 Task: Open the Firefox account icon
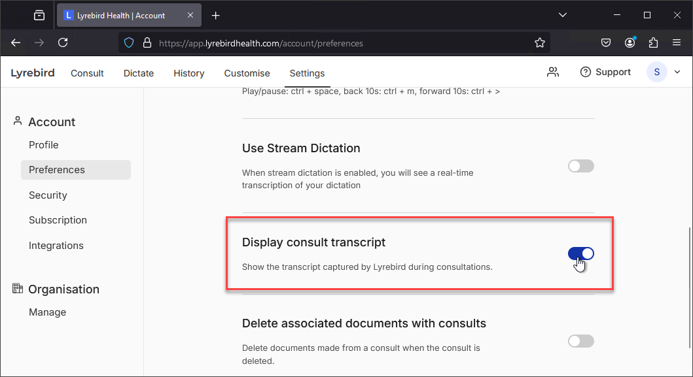click(x=630, y=43)
